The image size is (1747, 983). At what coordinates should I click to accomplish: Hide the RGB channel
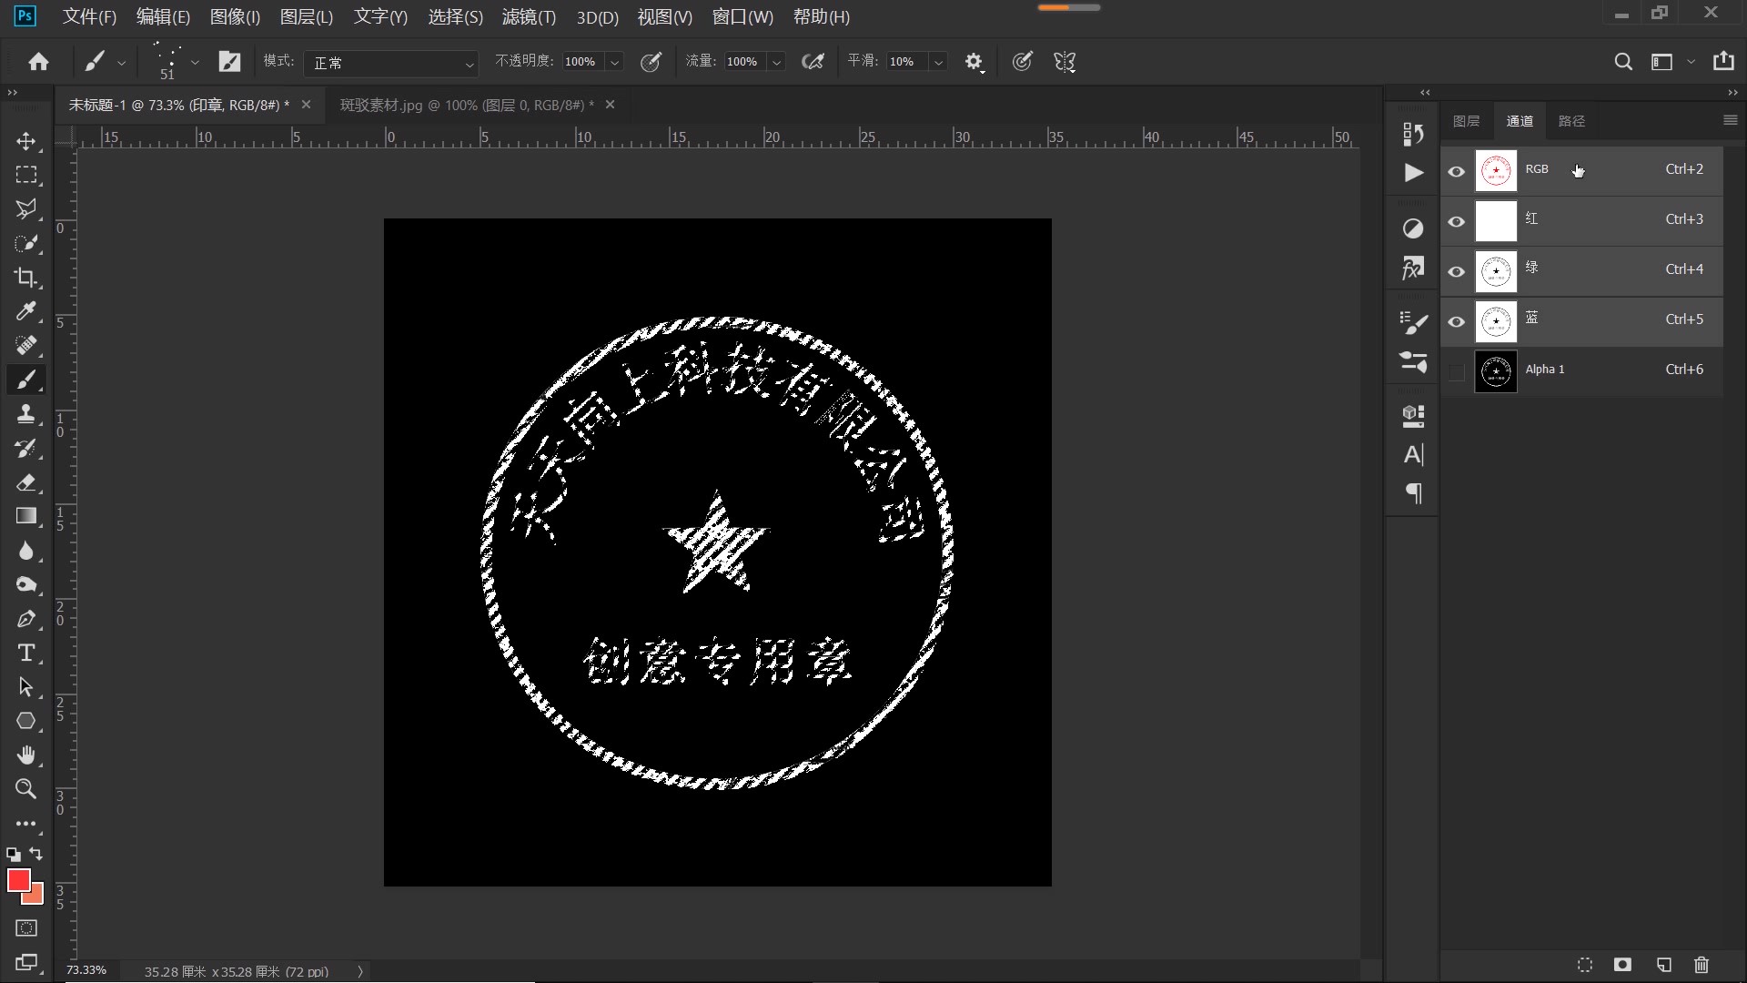[1456, 170]
